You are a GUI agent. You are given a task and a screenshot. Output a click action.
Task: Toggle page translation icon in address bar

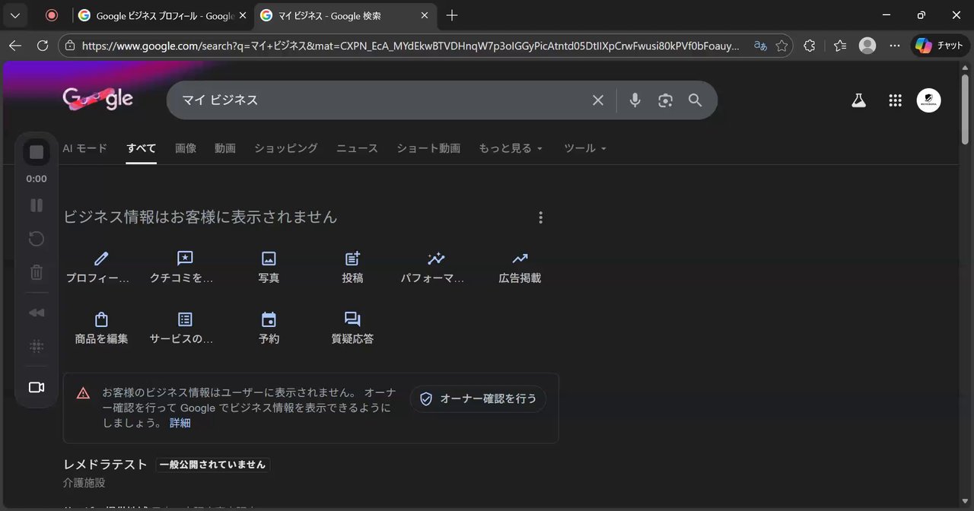click(x=760, y=46)
